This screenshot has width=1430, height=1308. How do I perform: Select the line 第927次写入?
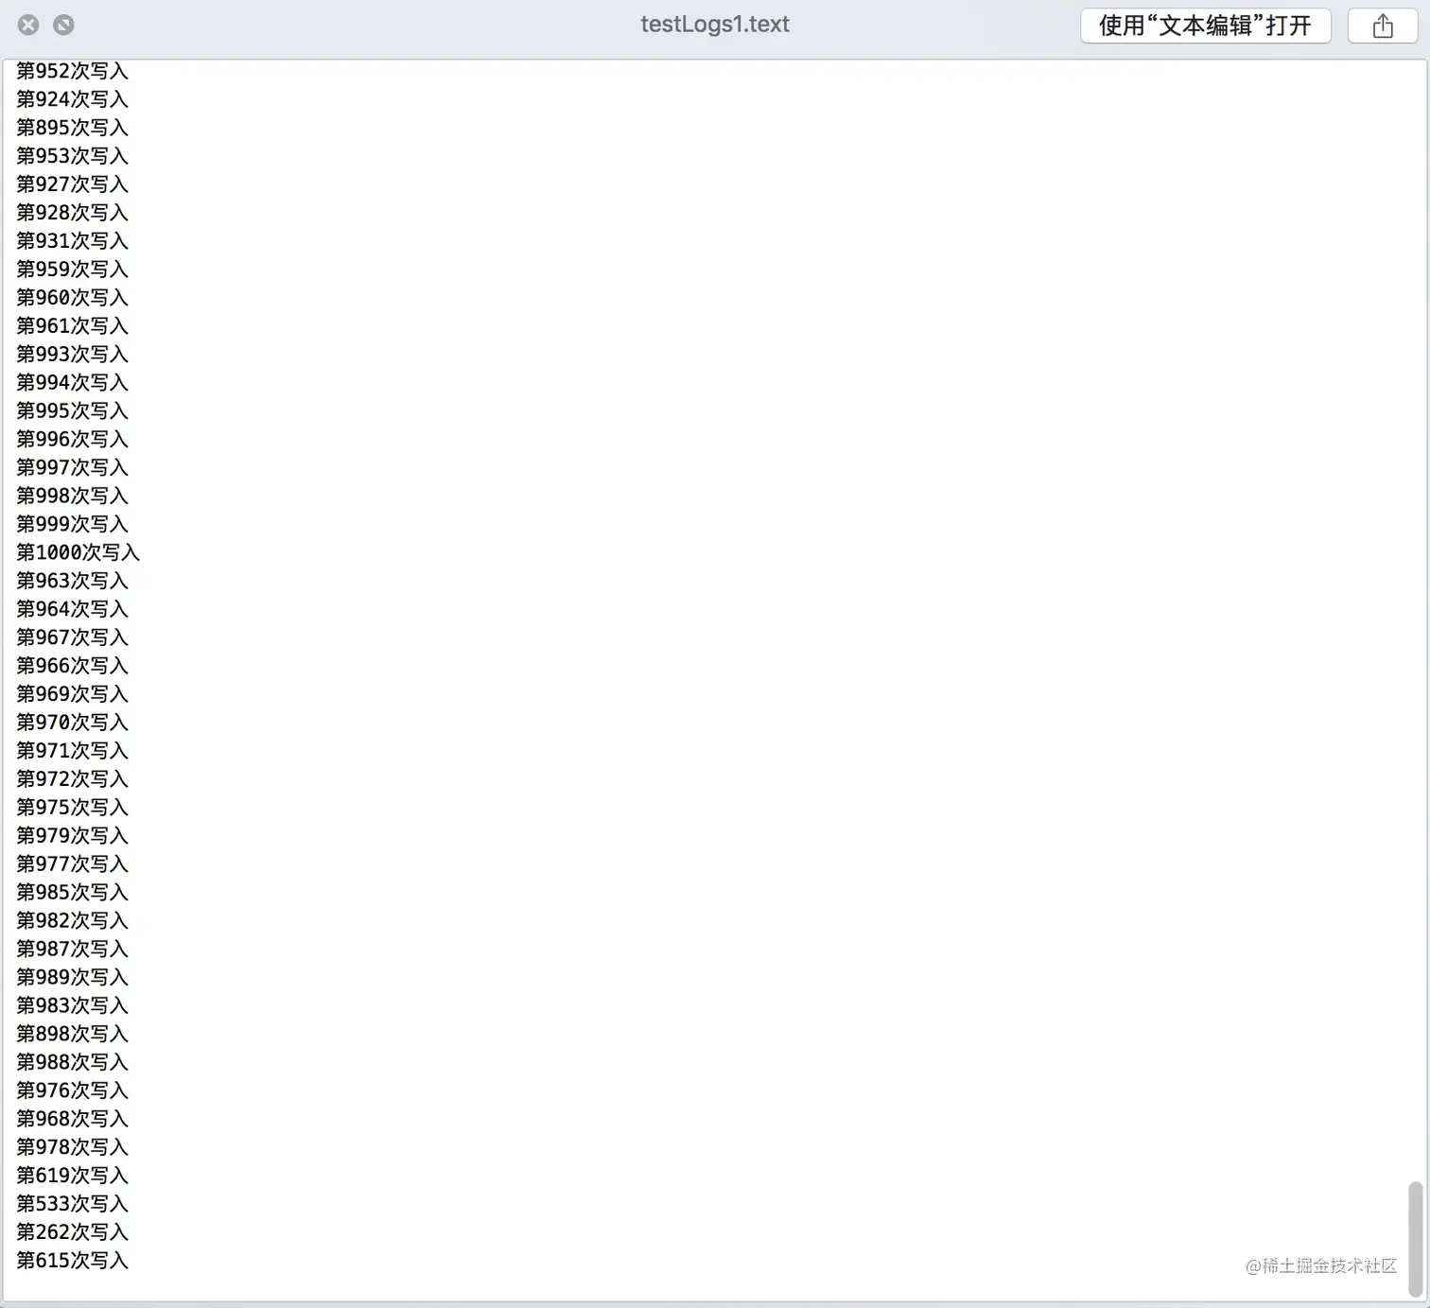(x=72, y=184)
